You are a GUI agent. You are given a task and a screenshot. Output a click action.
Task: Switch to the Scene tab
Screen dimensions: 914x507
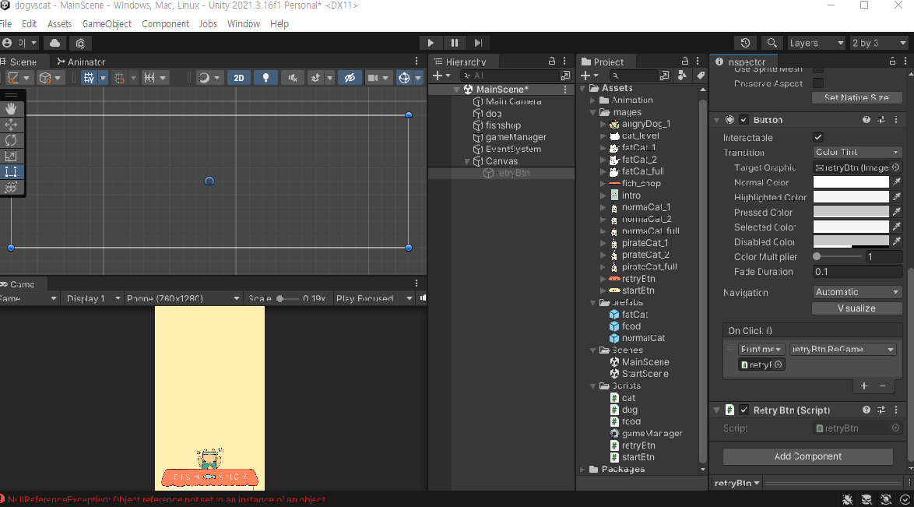19,62
